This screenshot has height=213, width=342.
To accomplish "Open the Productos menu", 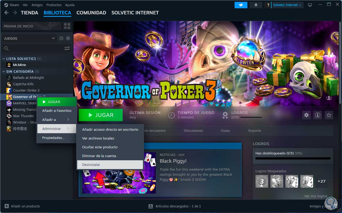I will click(54, 5).
